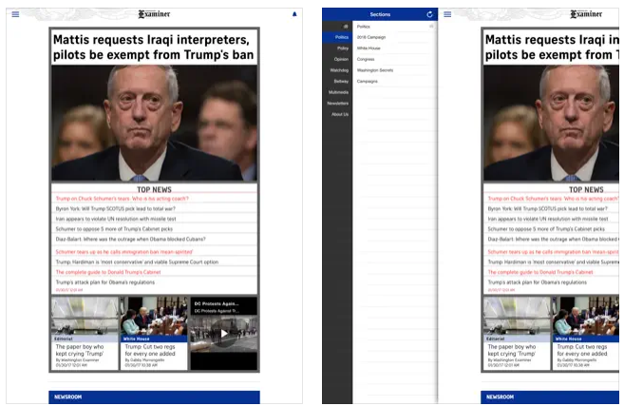This screenshot has width=624, height=406.
Task: Open 'Schumer to oppose 5 more' story, right screen
Action: 546,229
